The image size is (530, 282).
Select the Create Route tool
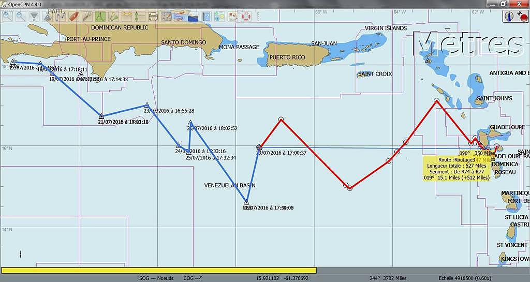pos(61,16)
